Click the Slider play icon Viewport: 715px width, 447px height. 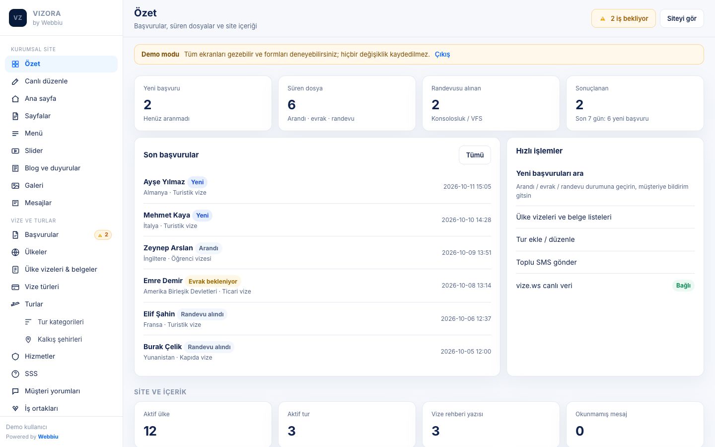15,151
